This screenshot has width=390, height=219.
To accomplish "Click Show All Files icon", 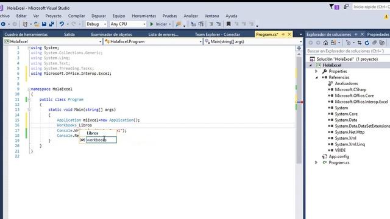I will pos(382,43).
